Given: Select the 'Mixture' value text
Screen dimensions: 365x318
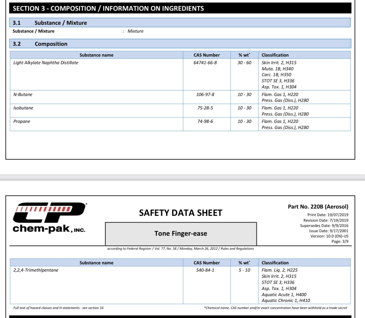Looking at the screenshot, I should pos(135,31).
